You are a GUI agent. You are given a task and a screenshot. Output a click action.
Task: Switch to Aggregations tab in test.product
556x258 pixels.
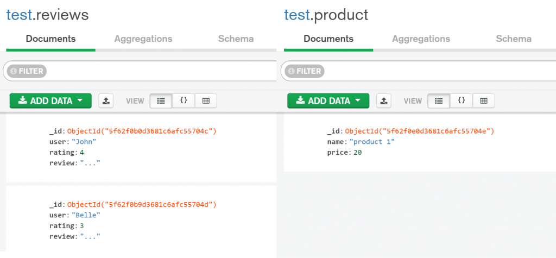[421, 39]
